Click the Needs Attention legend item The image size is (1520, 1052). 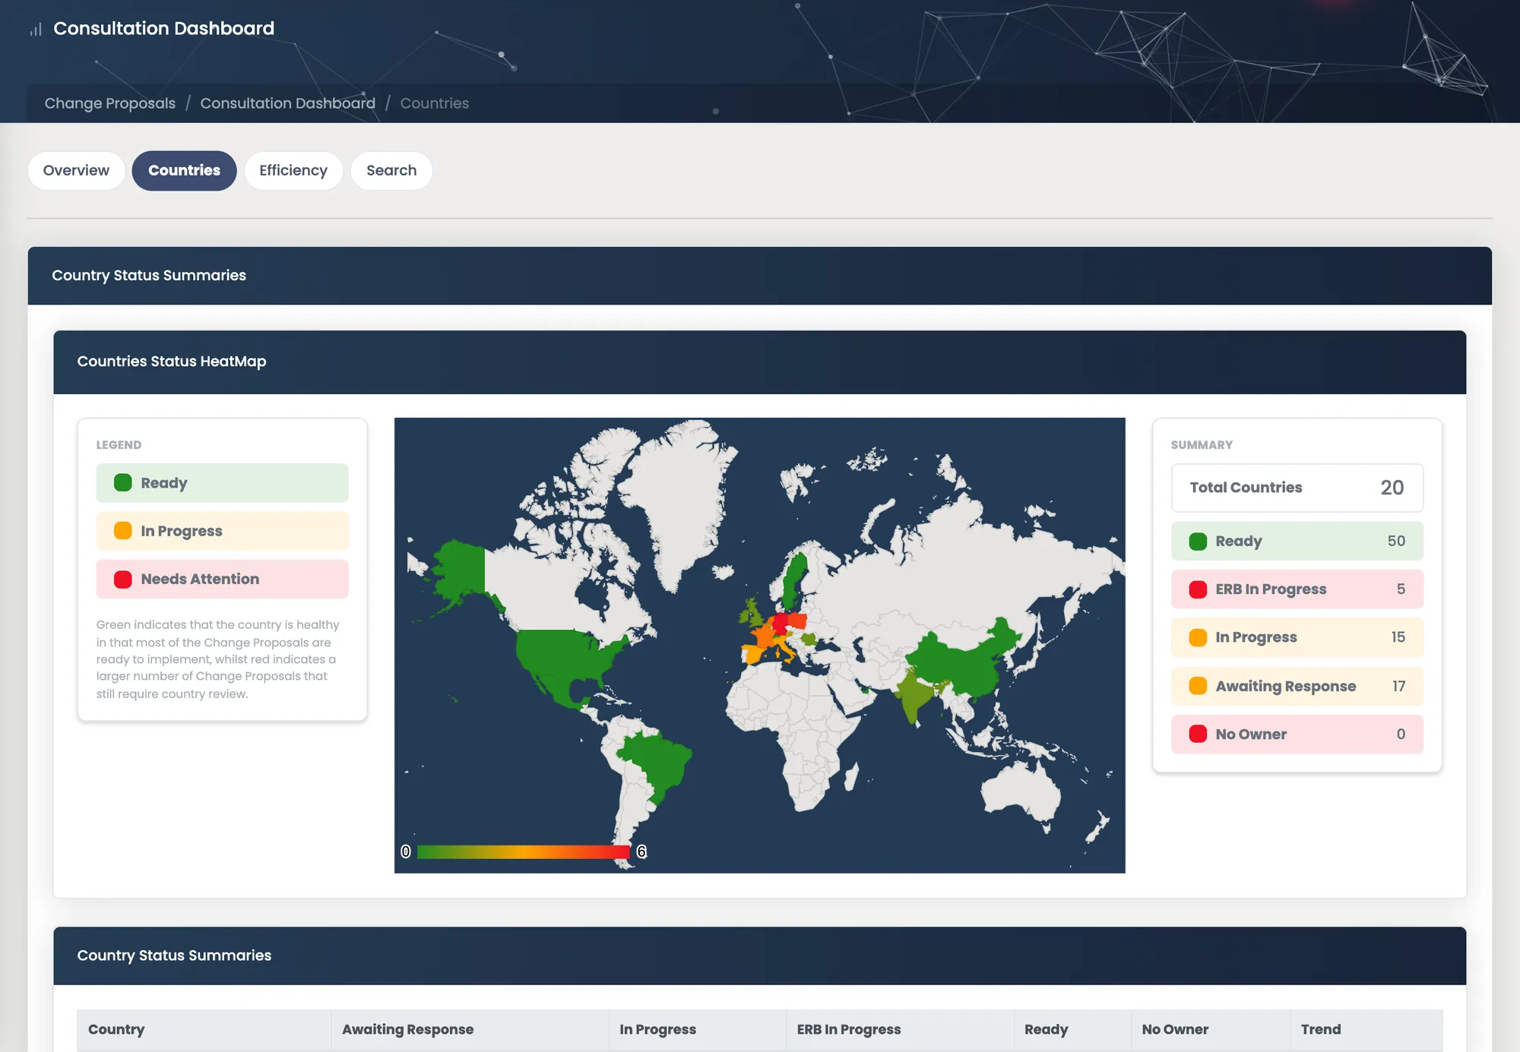click(x=222, y=579)
